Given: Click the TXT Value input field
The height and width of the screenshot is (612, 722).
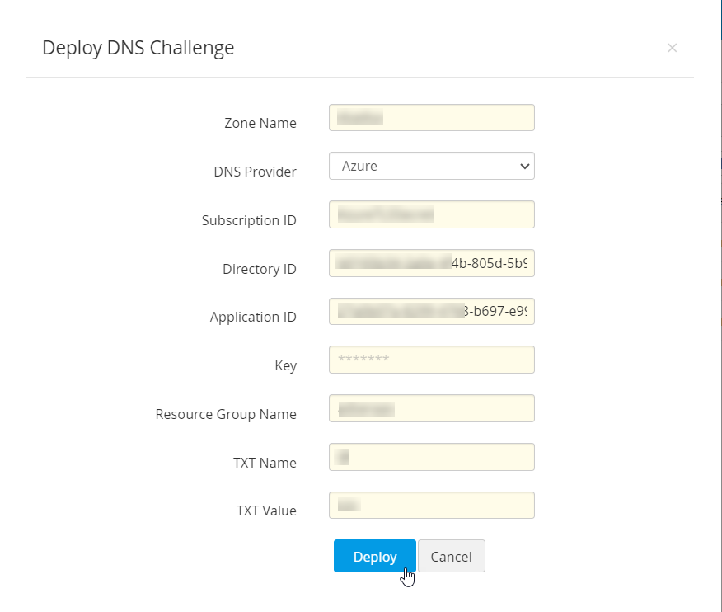Looking at the screenshot, I should (x=431, y=506).
